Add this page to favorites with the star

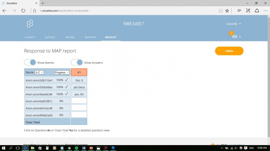[227, 11]
